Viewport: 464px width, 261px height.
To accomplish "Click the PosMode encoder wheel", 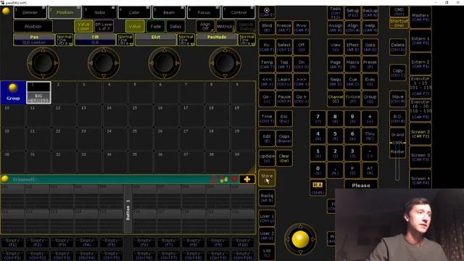I will click(x=225, y=63).
